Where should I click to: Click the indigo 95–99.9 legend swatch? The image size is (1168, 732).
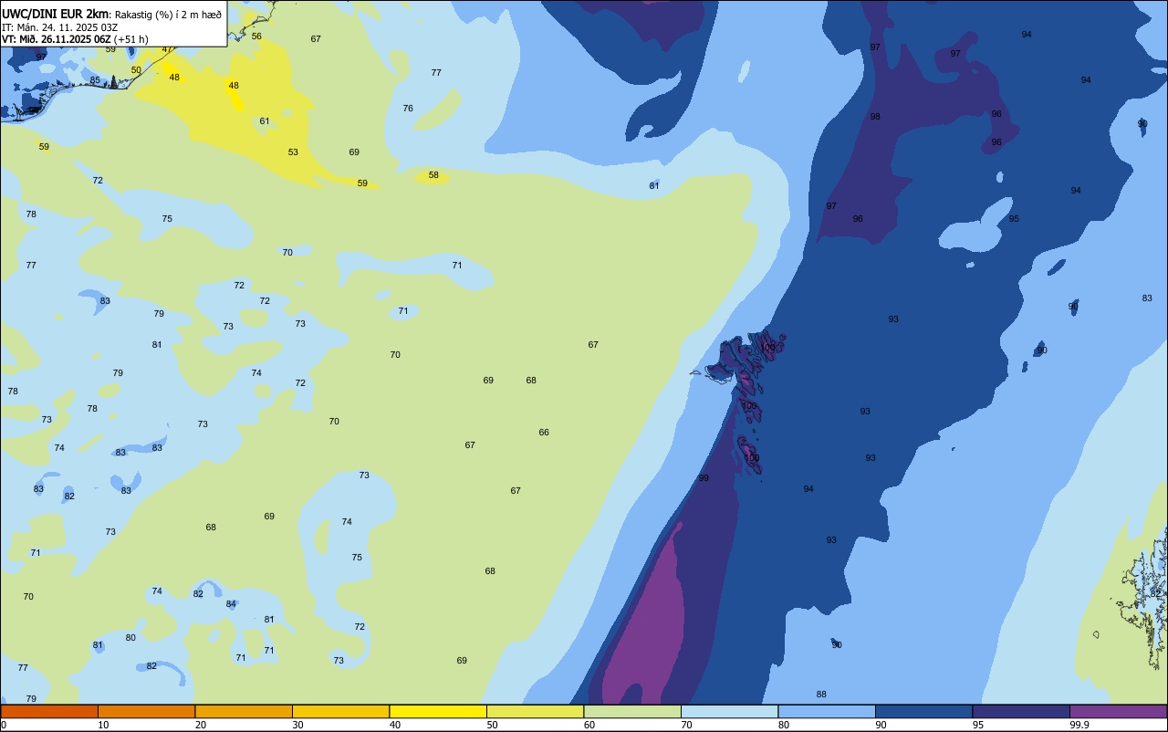pyautogui.click(x=1021, y=711)
